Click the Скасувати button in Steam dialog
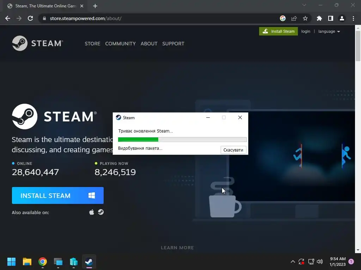The image size is (361, 270). (x=233, y=150)
